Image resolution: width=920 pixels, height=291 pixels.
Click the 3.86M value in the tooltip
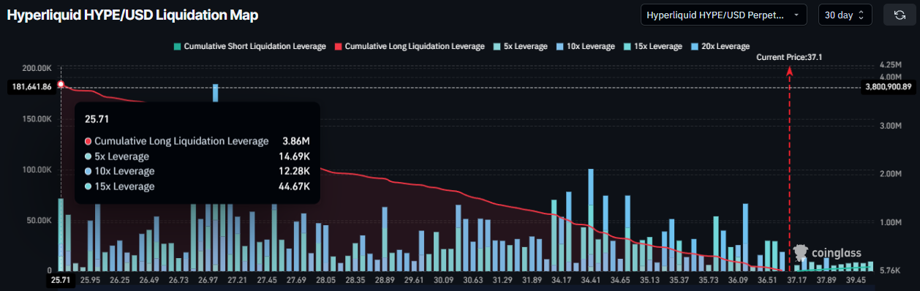(x=296, y=140)
